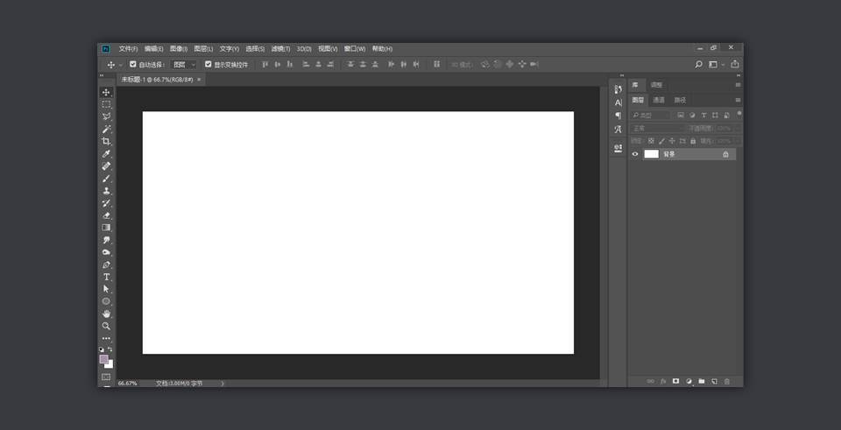Viewport: 841px width, 430px height.
Task: Open the layer filter type dropdown
Action: tap(651, 115)
